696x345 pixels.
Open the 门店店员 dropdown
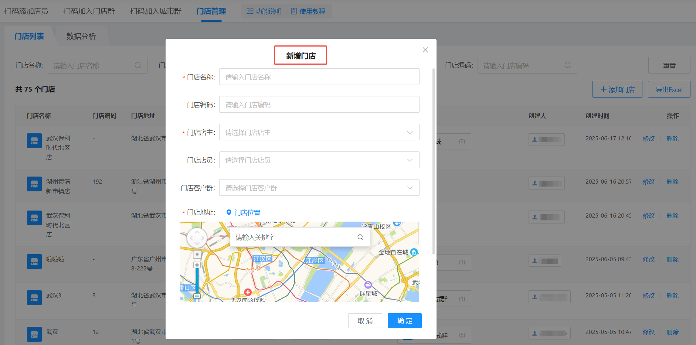pos(319,160)
